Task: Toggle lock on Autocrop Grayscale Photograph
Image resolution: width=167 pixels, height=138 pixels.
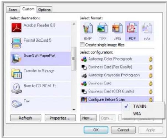Action: tap(150, 75)
